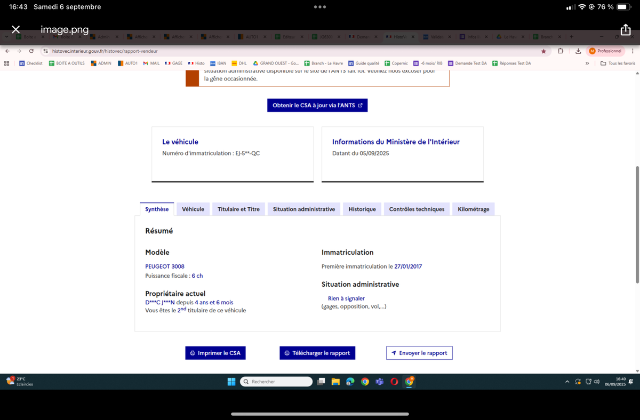This screenshot has width=640, height=420.
Task: Go back with the browser back arrow
Action: click(7, 51)
